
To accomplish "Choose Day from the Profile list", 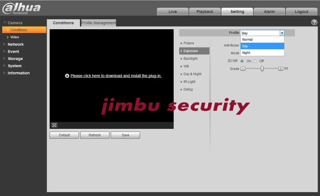I will [262, 46].
